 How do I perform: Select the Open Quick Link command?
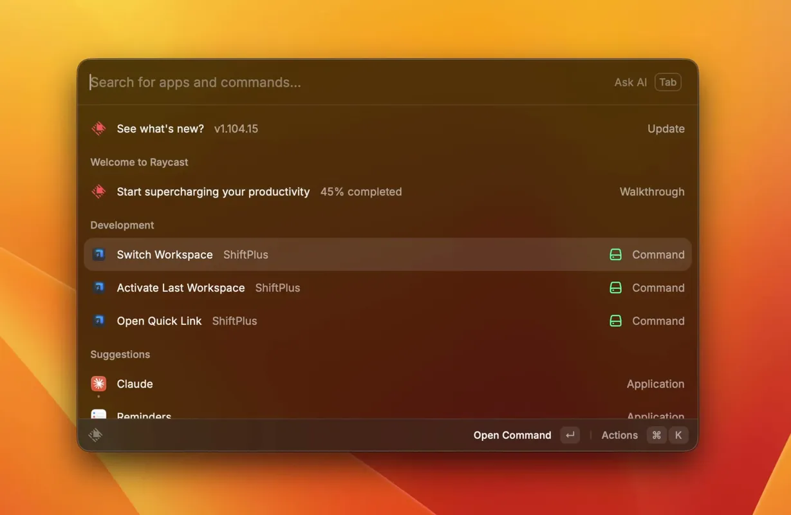coord(387,321)
